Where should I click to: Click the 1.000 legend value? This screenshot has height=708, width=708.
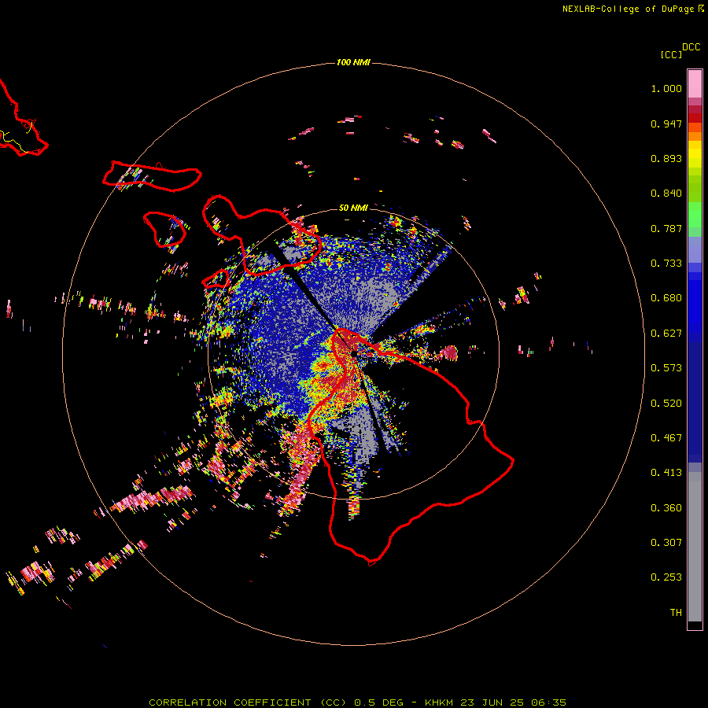tap(666, 88)
